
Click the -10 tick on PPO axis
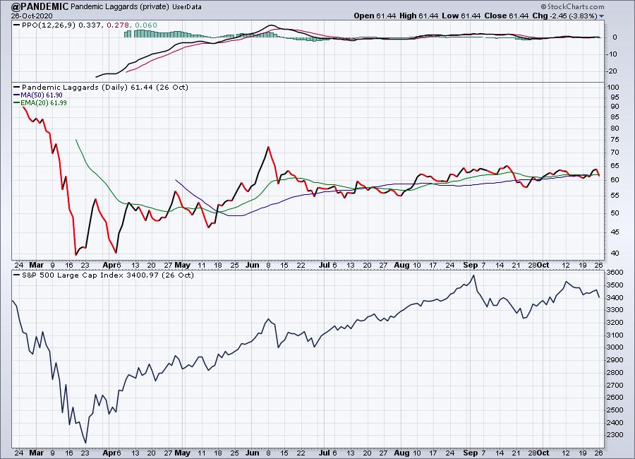click(x=612, y=54)
